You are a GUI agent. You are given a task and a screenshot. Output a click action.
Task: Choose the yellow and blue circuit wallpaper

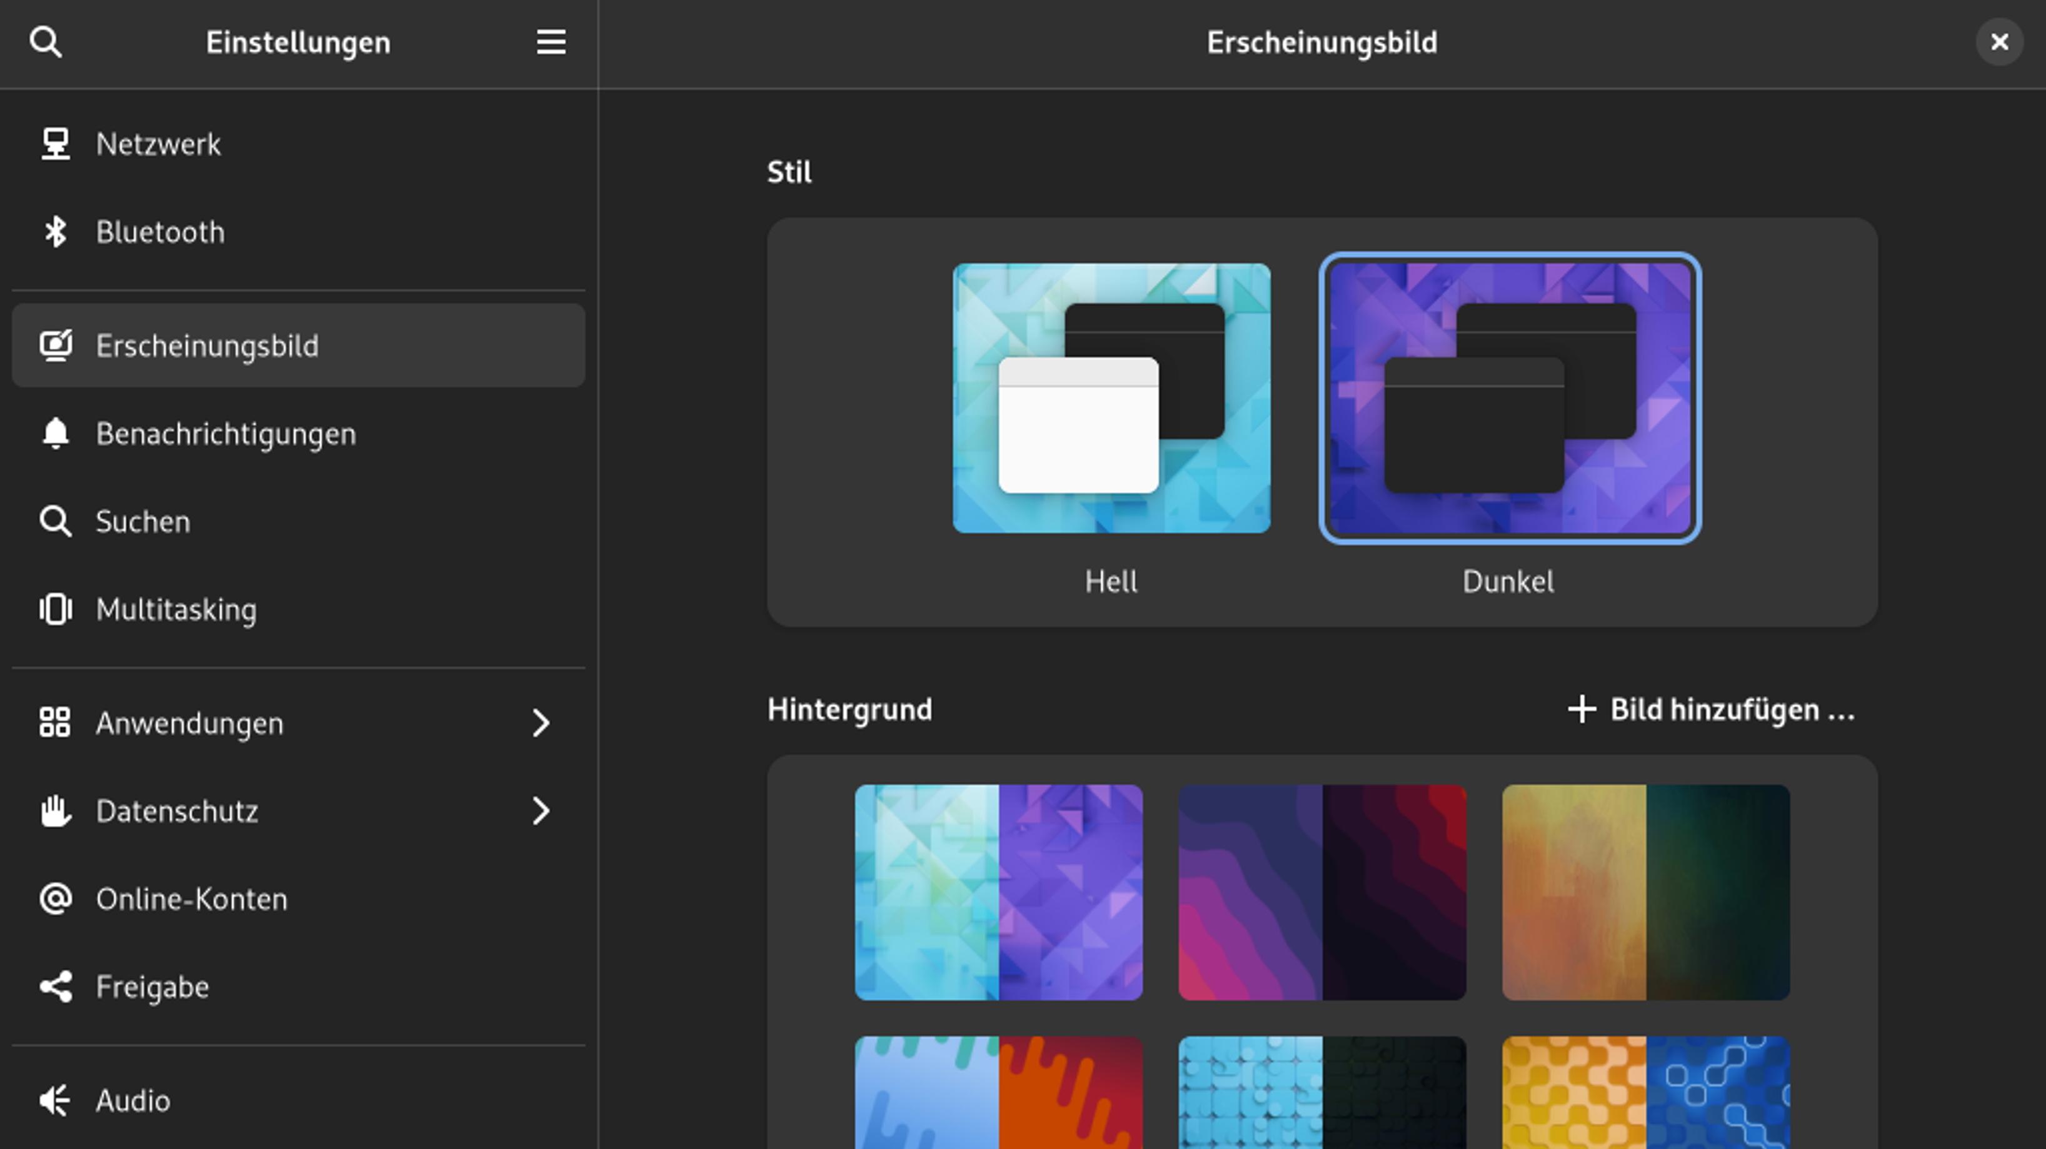click(1646, 1093)
